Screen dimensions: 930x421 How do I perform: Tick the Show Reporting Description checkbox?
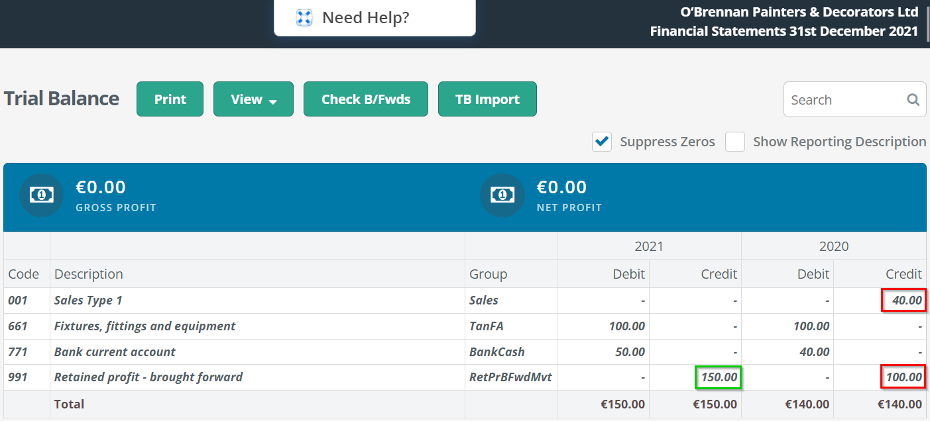735,142
